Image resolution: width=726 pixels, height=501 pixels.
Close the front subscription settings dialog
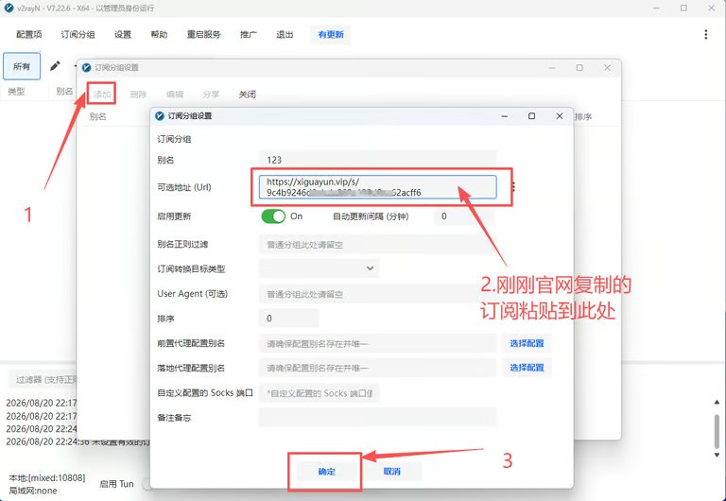(x=560, y=115)
